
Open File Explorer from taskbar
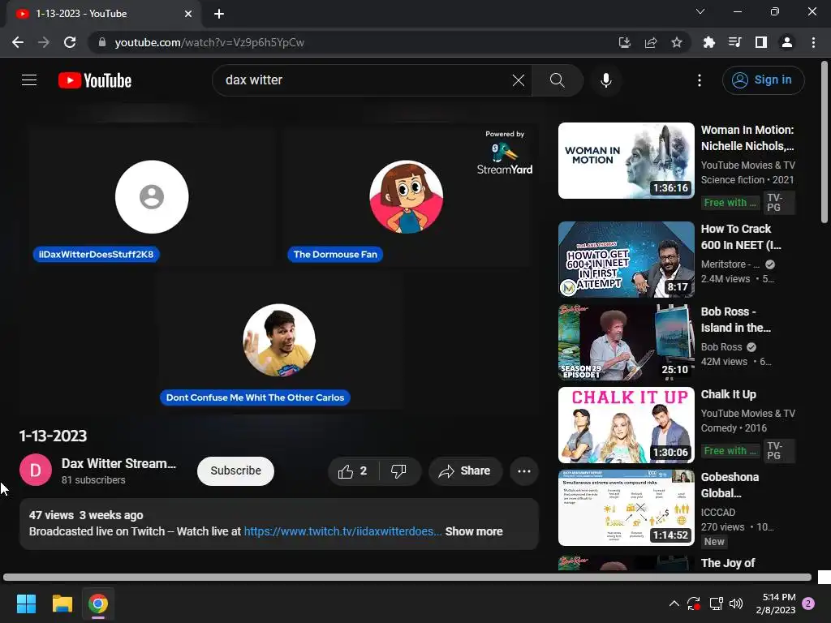click(62, 604)
